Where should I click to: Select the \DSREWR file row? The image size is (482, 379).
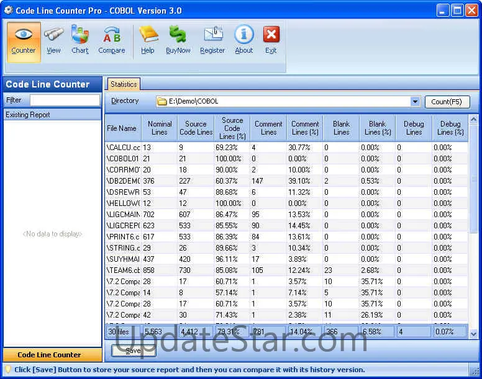286,192
